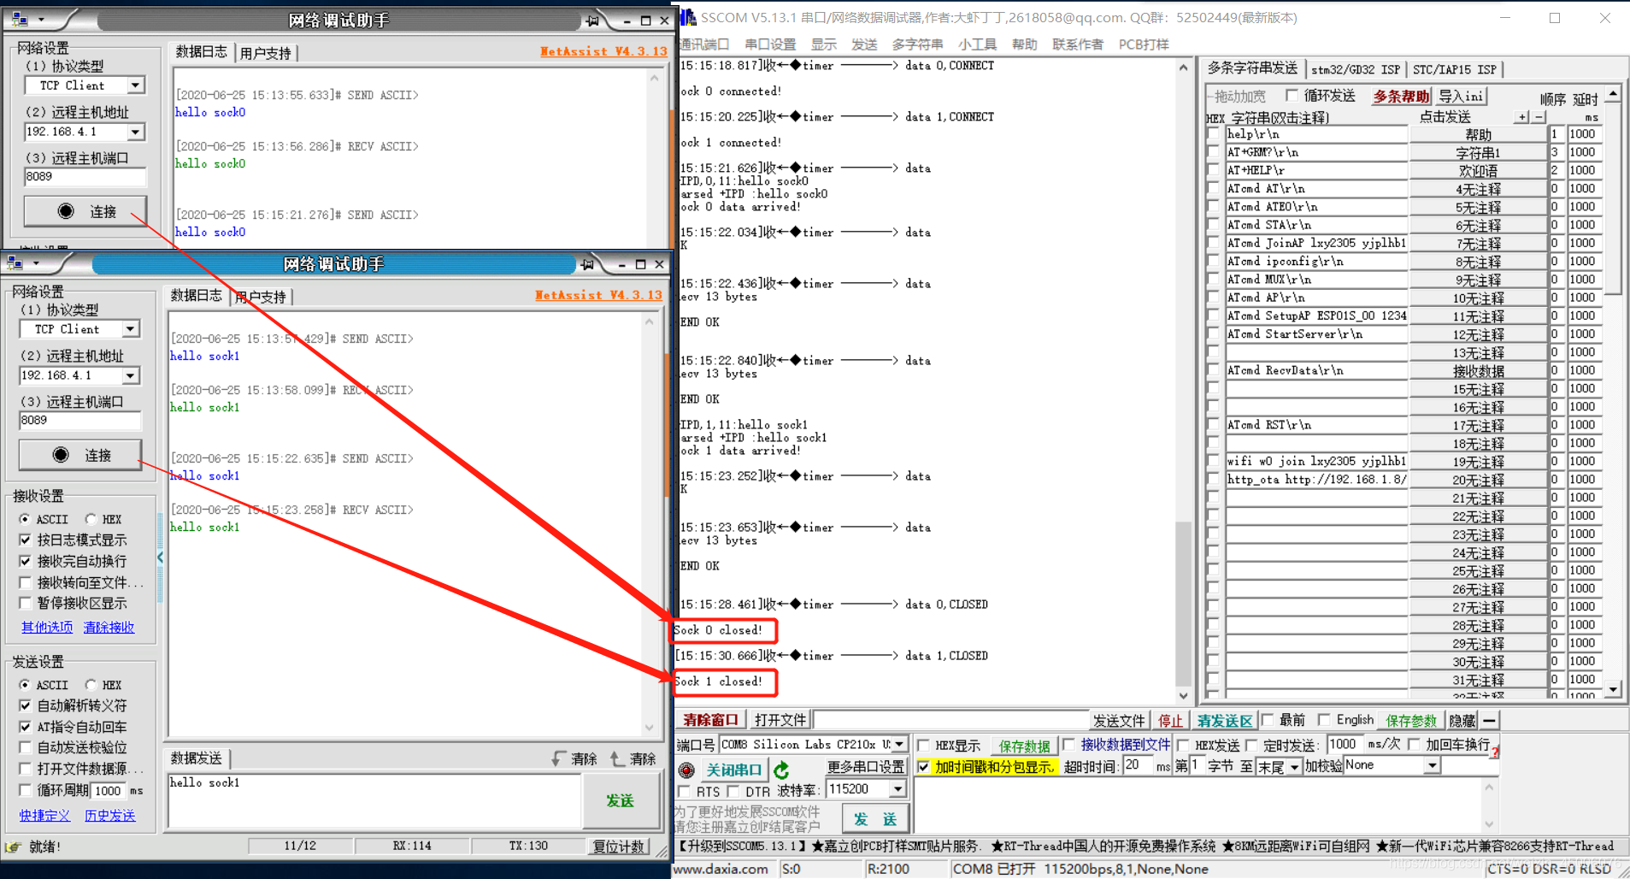The image size is (1630, 879).
Task: Click 关闭串口 button
Action: pos(733,770)
